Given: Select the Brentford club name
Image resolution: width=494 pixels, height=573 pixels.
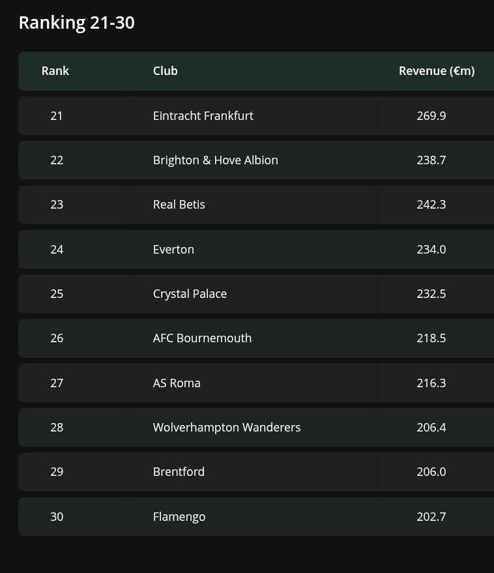Looking at the screenshot, I should click(179, 472).
